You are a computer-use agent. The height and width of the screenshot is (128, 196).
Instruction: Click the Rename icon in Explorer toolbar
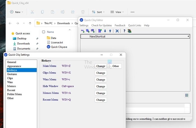click(x=63, y=12)
